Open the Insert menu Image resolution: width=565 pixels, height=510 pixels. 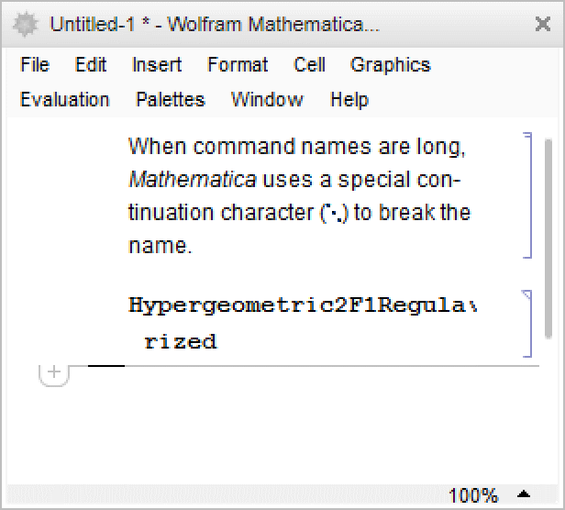click(x=157, y=65)
